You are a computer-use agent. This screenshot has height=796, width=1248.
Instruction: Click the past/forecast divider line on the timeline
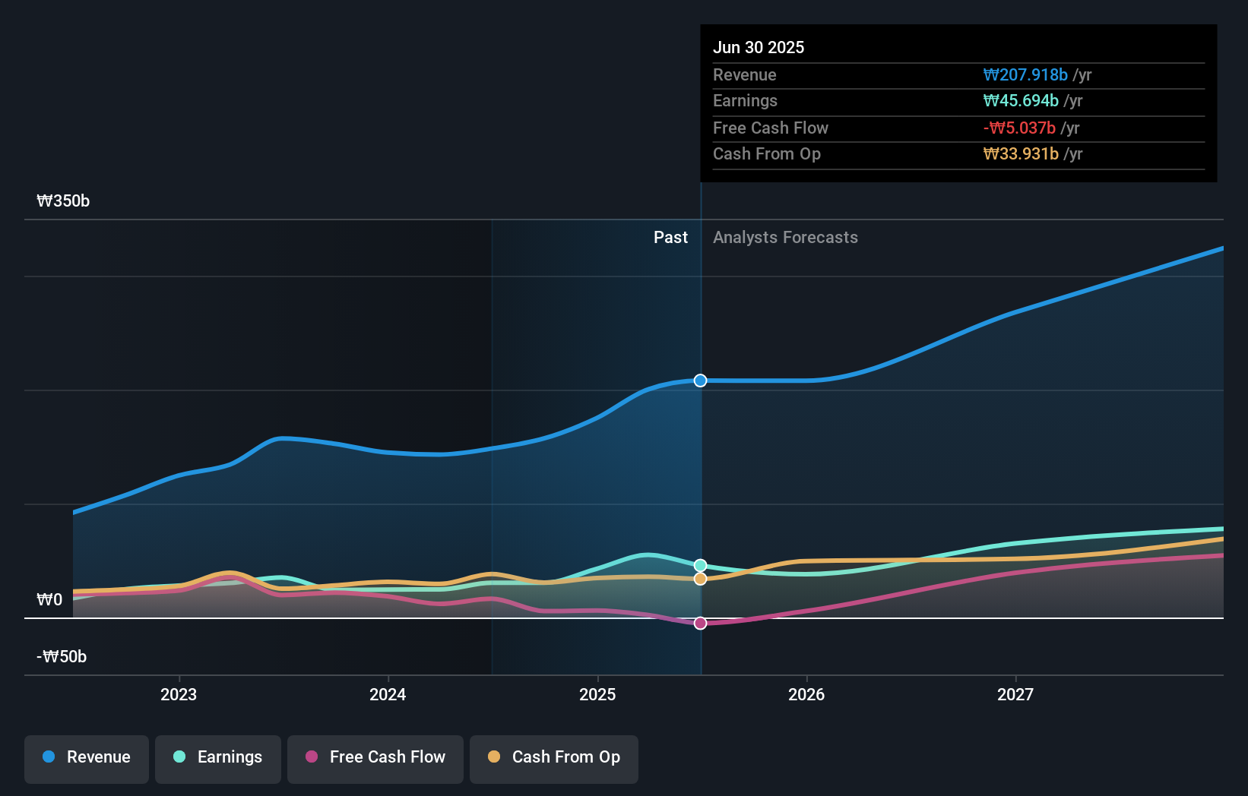coord(700,456)
